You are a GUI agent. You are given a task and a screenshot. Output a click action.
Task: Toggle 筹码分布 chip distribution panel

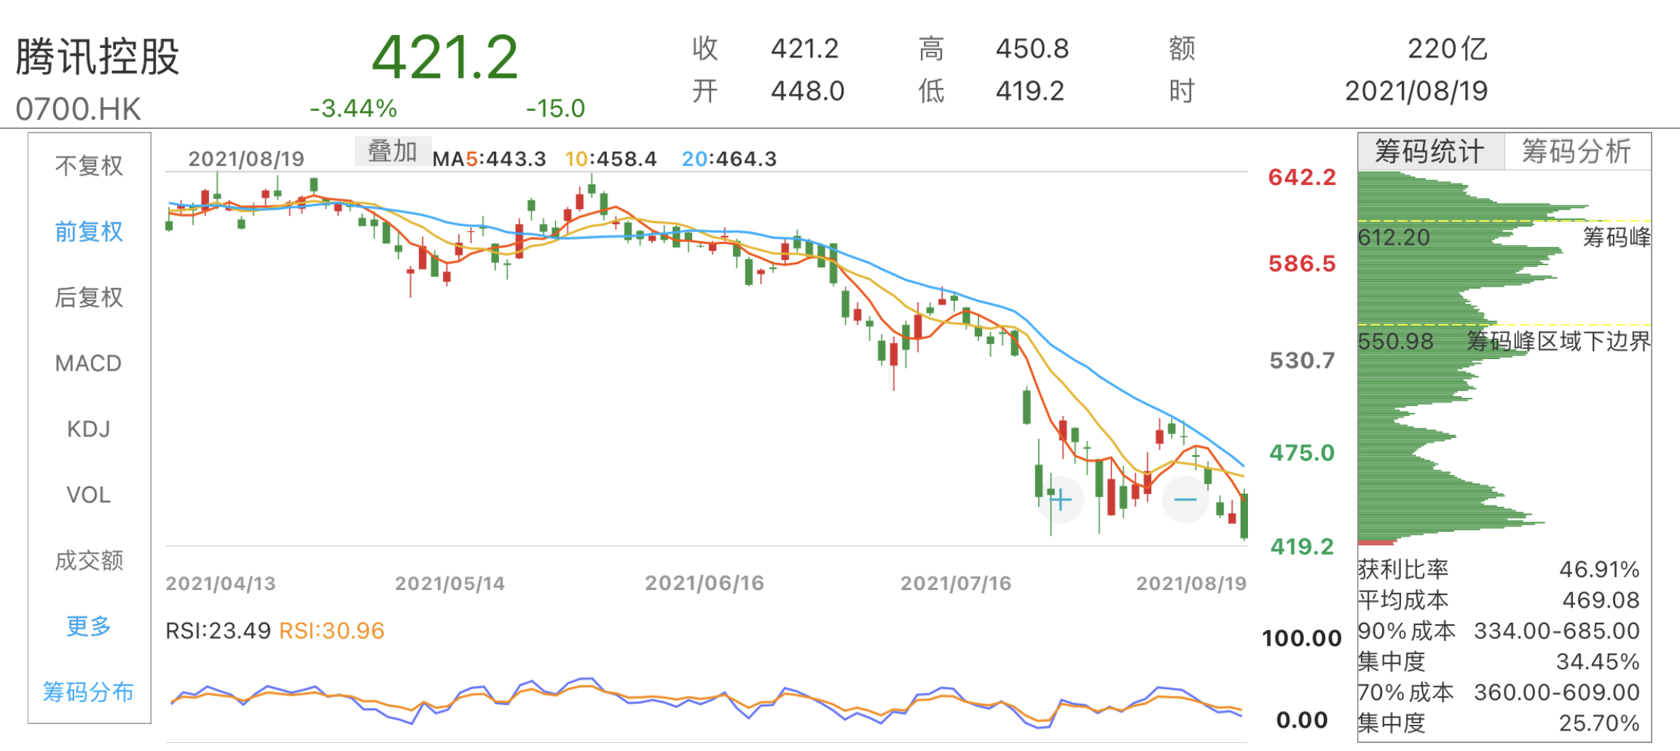click(x=89, y=691)
